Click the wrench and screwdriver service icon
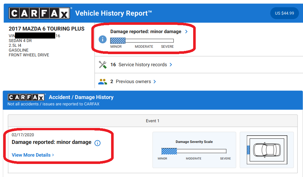 click(102, 65)
